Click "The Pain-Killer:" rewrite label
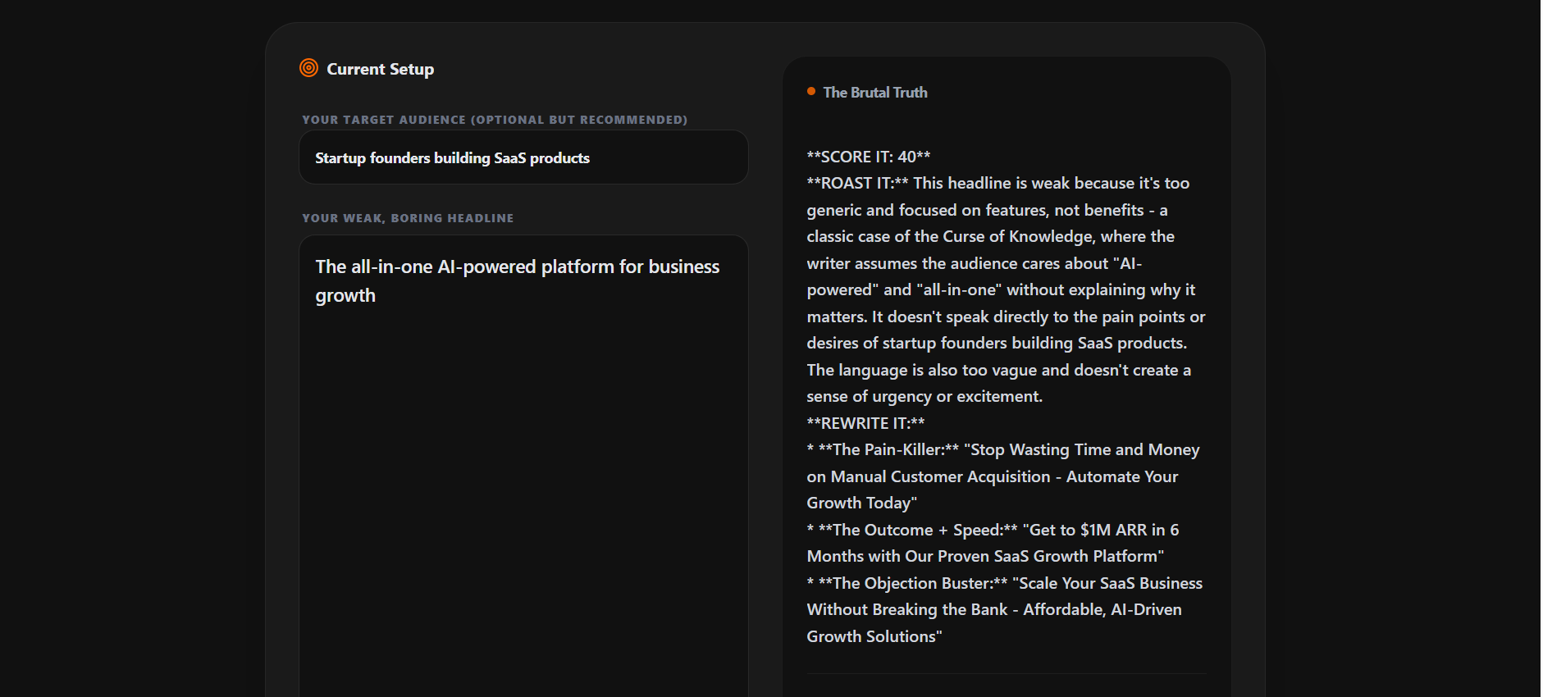Viewport: 1543px width, 697px height. click(889, 450)
